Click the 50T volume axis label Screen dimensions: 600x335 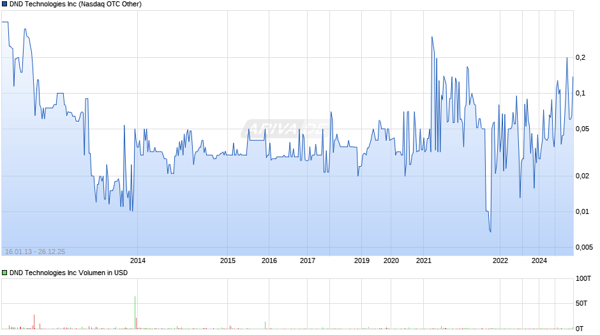[581, 303]
